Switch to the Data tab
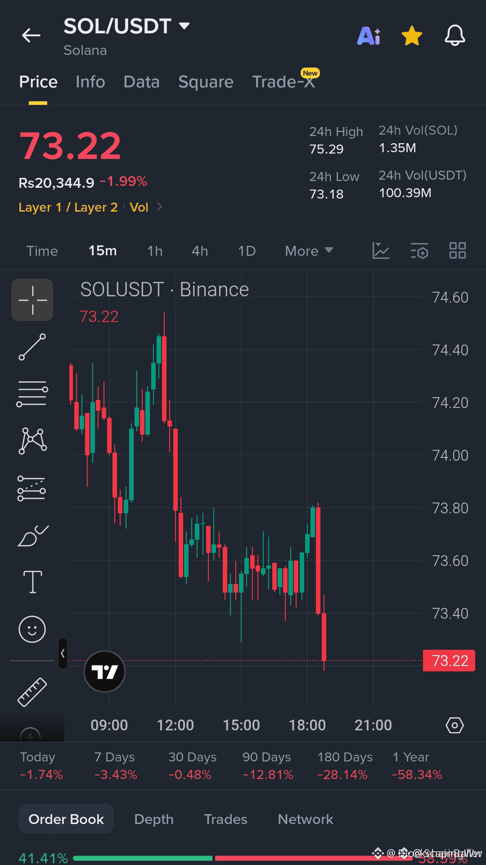The height and width of the screenshot is (865, 486). point(141,82)
